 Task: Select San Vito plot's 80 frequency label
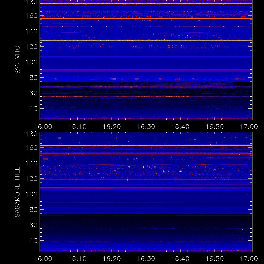tap(33, 78)
